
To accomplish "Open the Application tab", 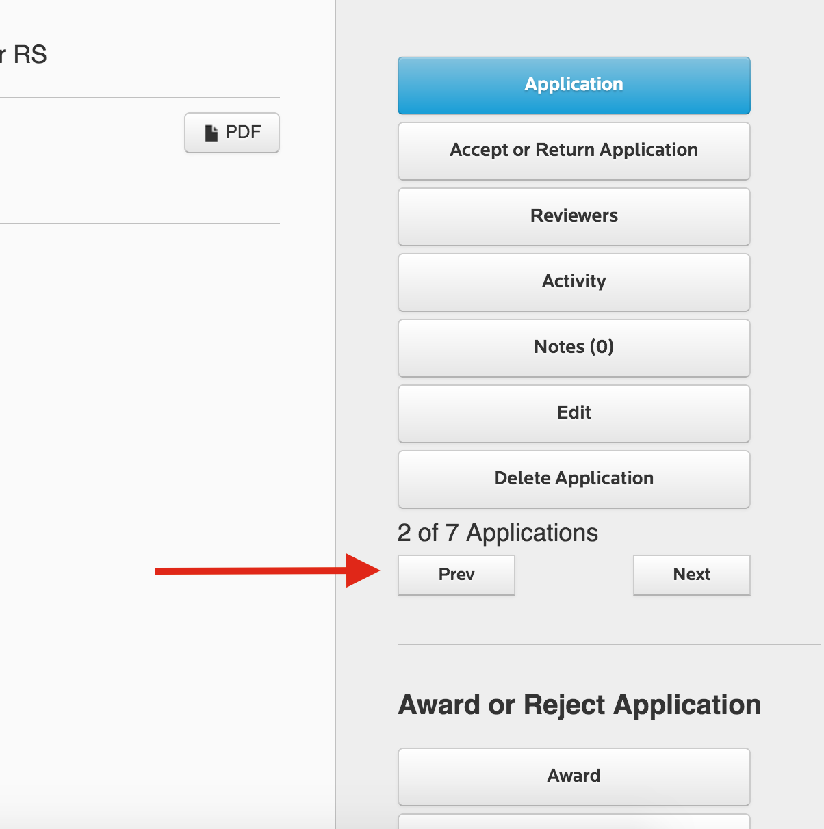I will [574, 85].
